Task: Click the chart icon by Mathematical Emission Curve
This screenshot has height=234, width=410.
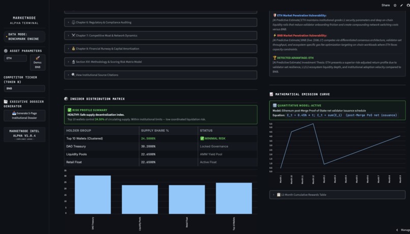Action: pyautogui.click(x=272, y=94)
